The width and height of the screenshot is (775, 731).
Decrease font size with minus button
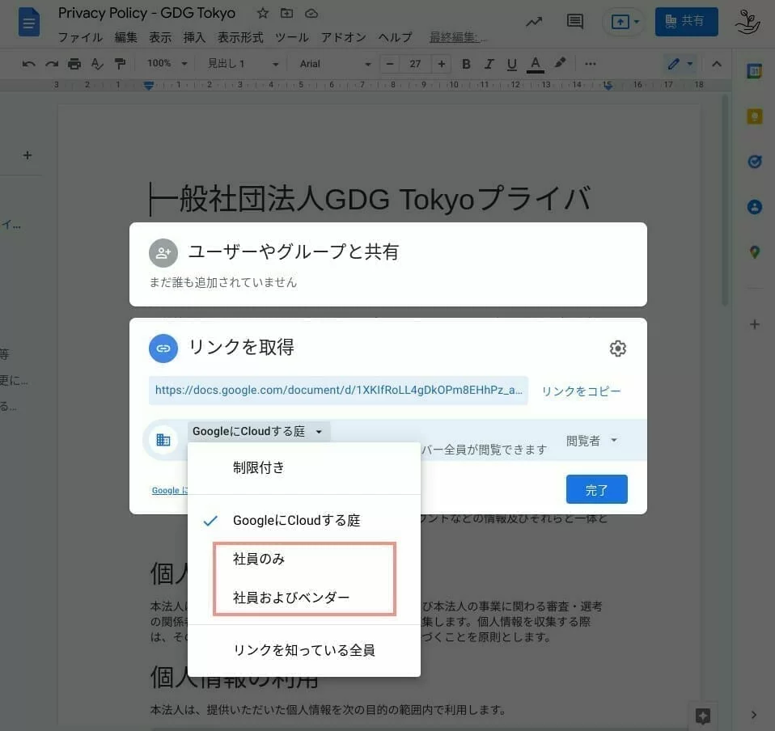pyautogui.click(x=390, y=64)
